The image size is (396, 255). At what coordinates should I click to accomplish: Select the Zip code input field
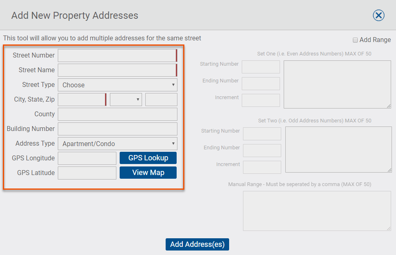(x=161, y=99)
